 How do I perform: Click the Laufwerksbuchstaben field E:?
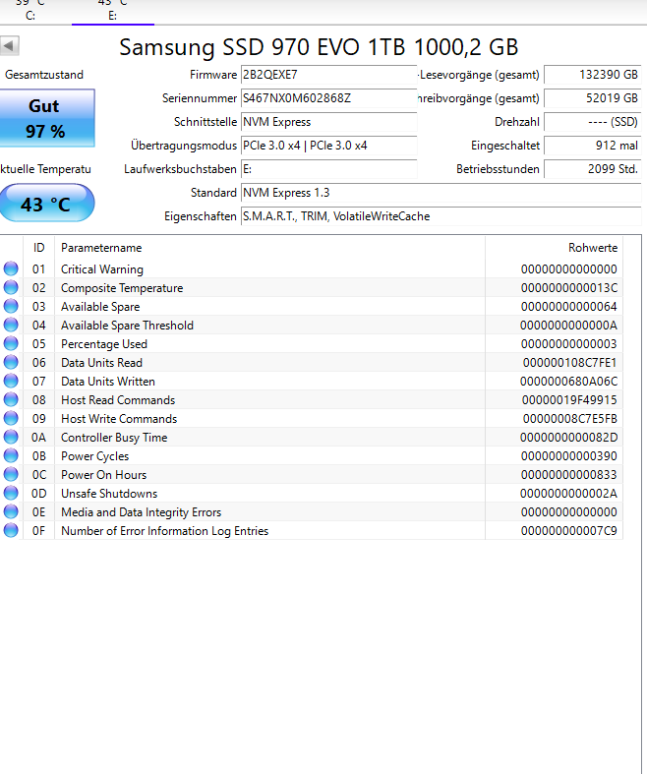328,169
